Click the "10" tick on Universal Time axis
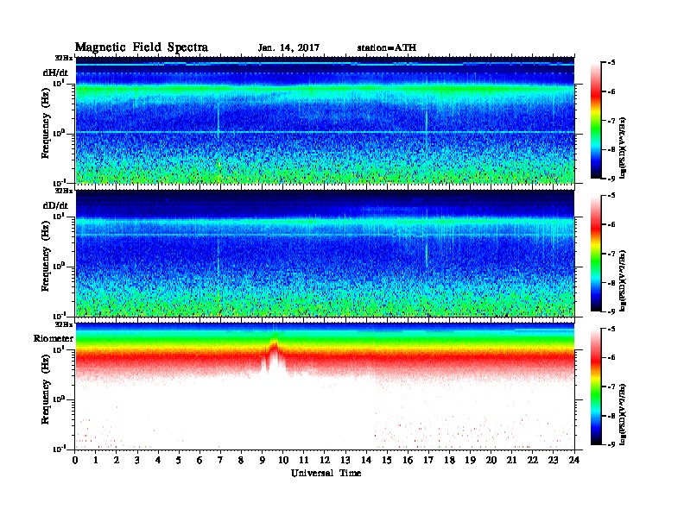Viewport: 684px width, 528px height. [x=282, y=460]
